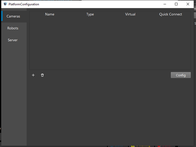Click the Config button
The height and width of the screenshot is (147, 196).
(181, 75)
